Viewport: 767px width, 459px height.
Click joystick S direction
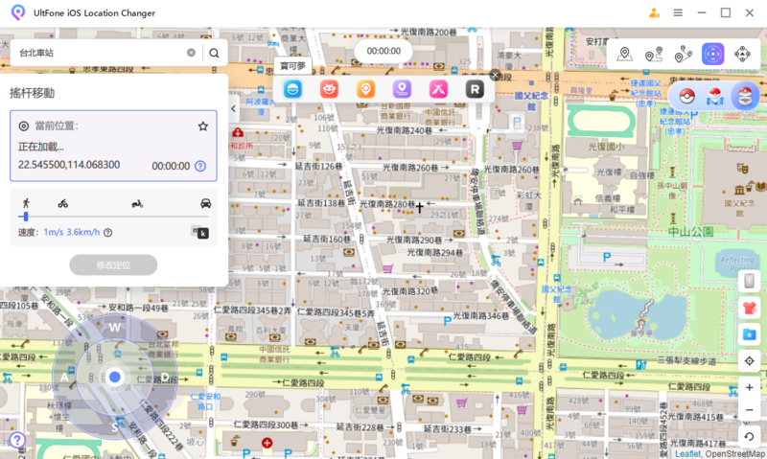click(114, 427)
